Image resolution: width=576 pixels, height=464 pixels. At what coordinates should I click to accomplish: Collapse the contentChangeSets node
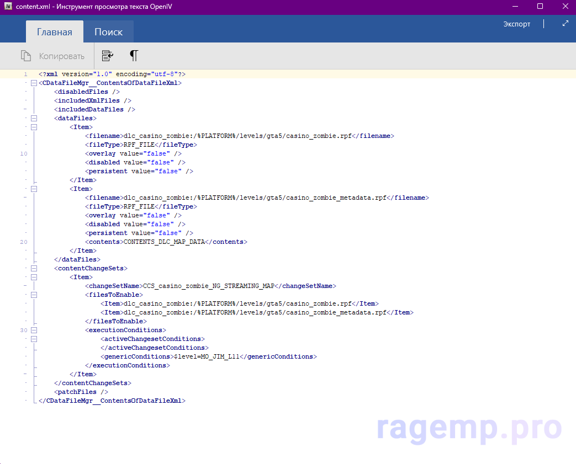click(34, 268)
